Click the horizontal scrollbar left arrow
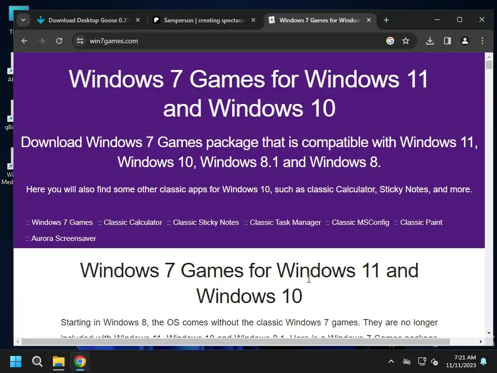The height and width of the screenshot is (373, 497). tap(17, 341)
